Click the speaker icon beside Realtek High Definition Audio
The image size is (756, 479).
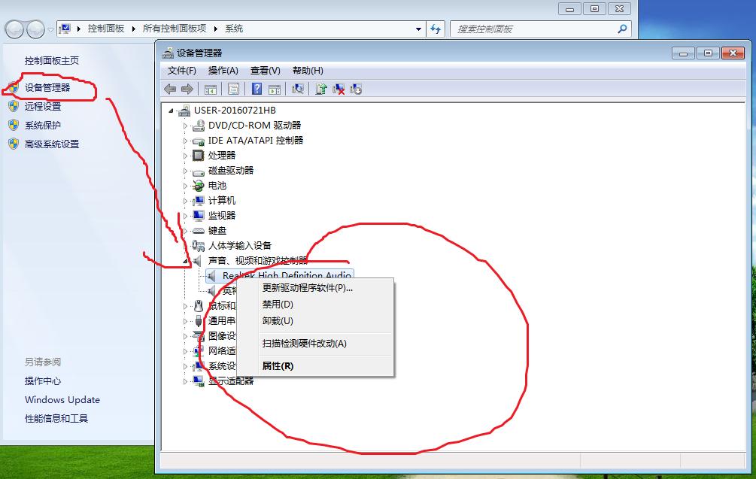211,276
